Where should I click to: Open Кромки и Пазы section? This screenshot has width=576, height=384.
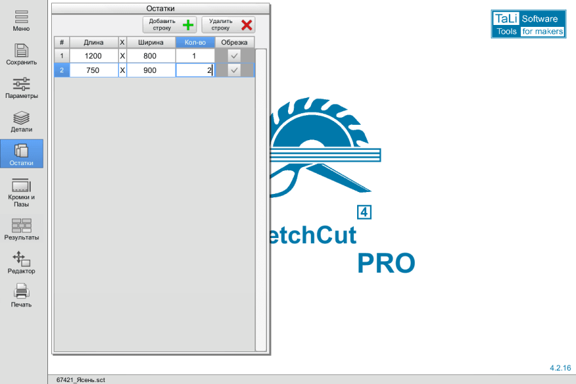tap(21, 192)
